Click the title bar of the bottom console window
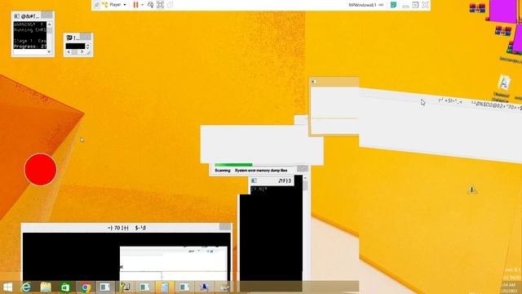The image size is (522, 294). [x=126, y=228]
